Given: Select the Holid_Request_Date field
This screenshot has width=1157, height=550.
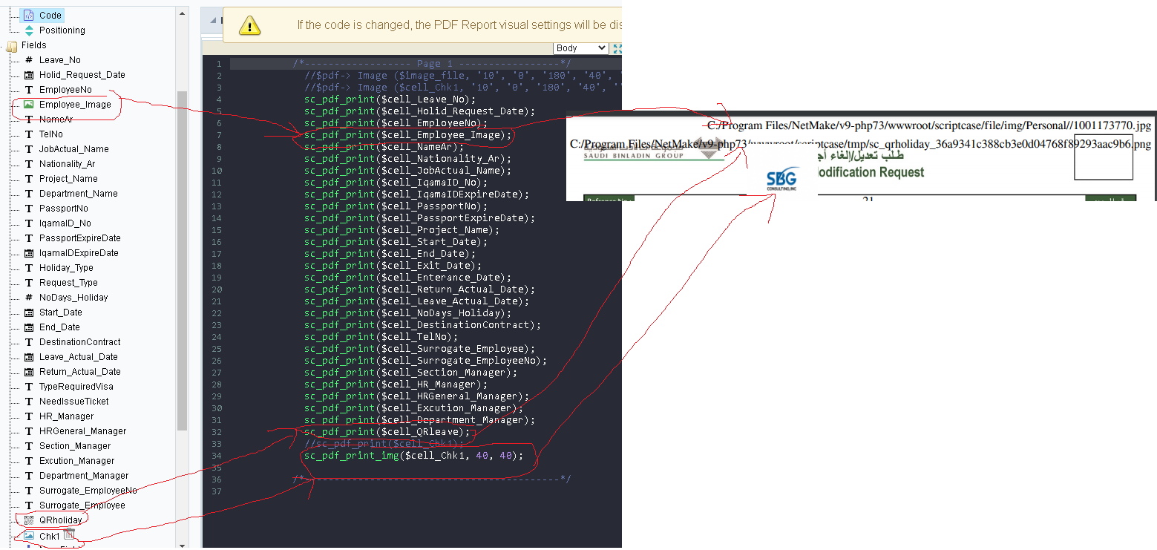Looking at the screenshot, I should tap(82, 75).
